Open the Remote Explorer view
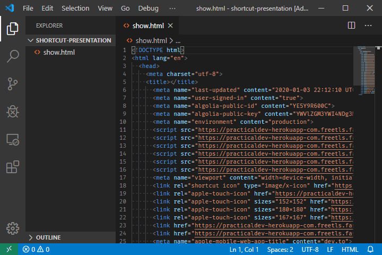The width and height of the screenshot is (382, 255). pyautogui.click(x=13, y=140)
